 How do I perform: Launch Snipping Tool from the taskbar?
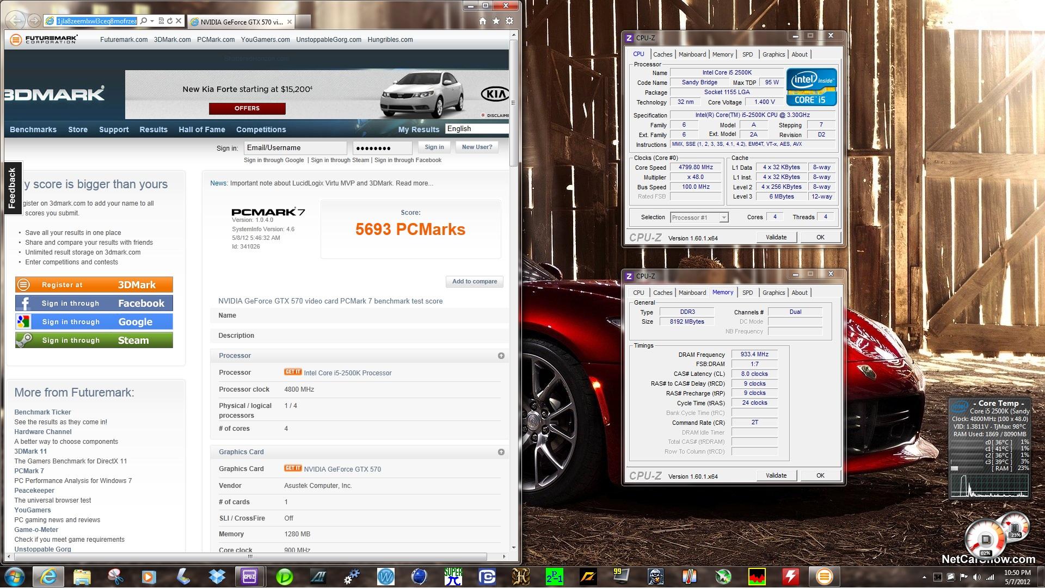[x=115, y=577]
